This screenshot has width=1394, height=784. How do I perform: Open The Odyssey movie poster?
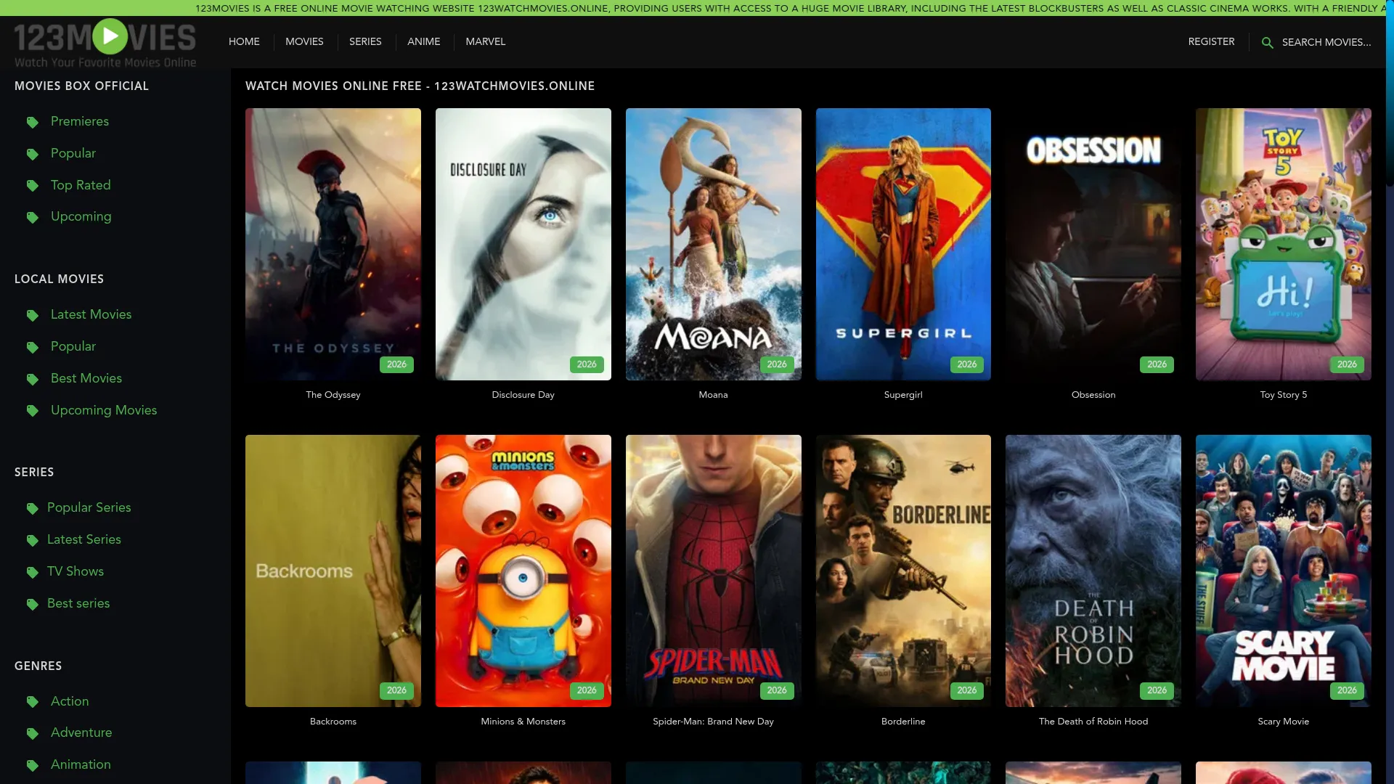click(x=333, y=244)
